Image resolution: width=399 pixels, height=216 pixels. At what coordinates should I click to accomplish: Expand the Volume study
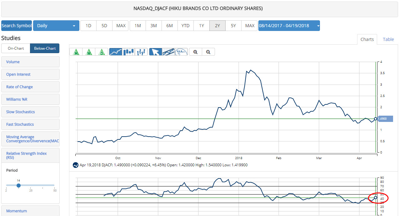(x=30, y=62)
